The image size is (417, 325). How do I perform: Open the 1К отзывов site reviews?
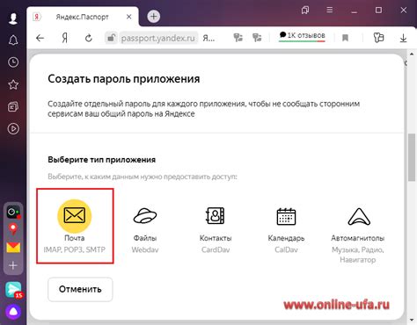pos(302,36)
